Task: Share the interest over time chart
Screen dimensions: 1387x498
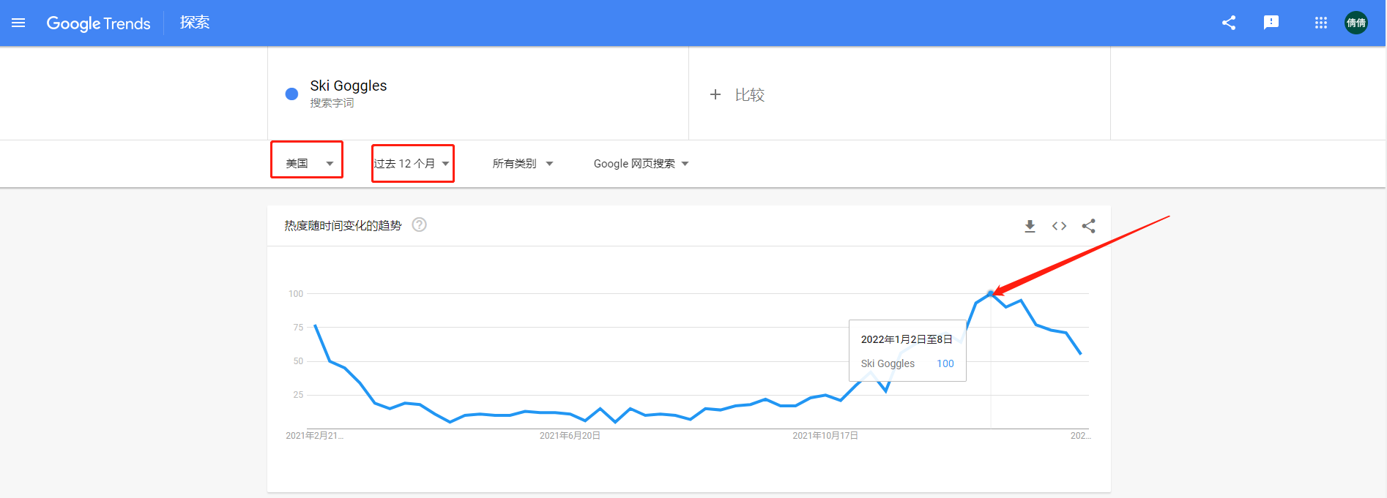Action: (1089, 226)
